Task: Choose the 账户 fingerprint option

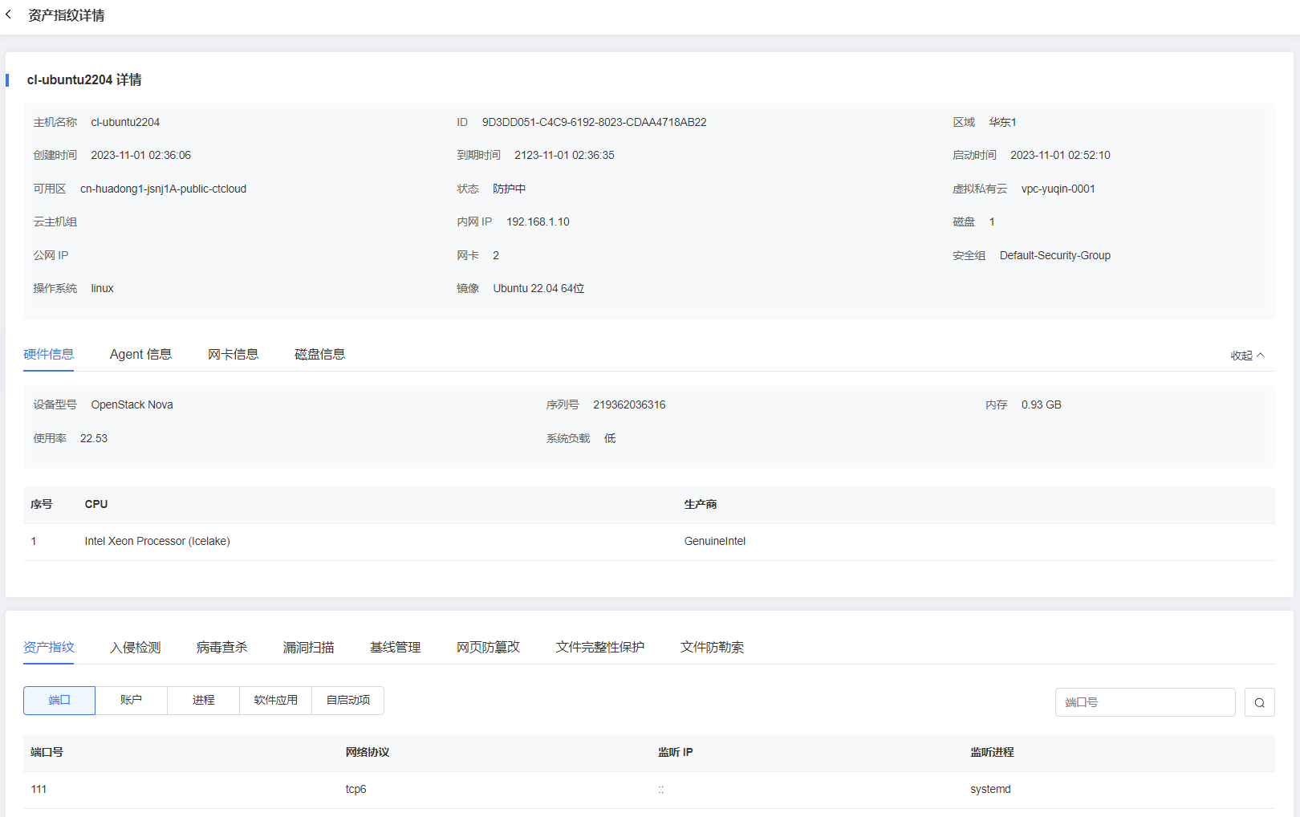Action: 131,701
